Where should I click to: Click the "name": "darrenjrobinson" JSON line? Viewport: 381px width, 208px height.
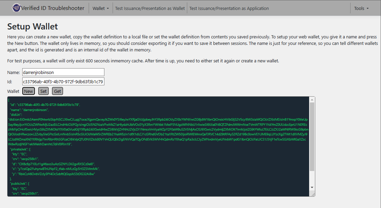29,110
